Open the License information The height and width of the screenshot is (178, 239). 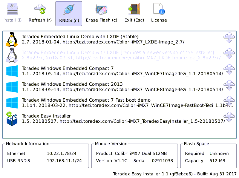click(159, 12)
